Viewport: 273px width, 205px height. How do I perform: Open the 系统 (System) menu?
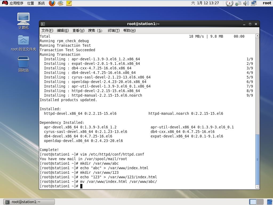pyautogui.click(x=41, y=3)
